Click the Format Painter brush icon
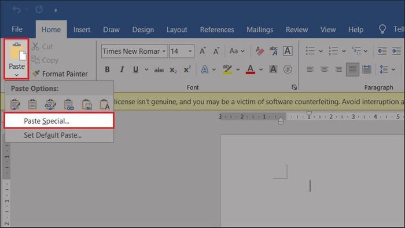405x228 pixels. pos(36,73)
